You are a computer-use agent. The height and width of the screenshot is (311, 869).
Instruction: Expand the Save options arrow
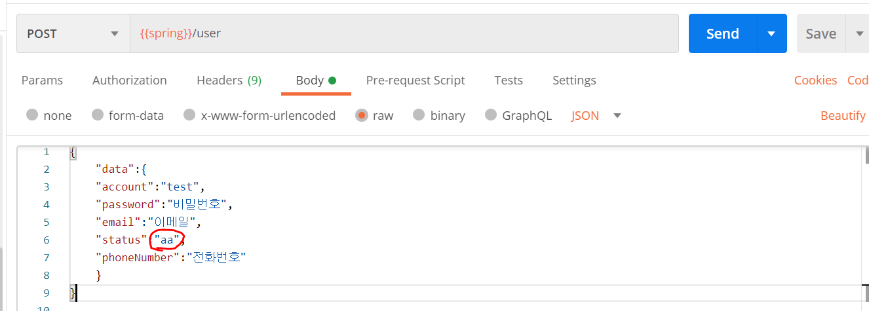[859, 33]
